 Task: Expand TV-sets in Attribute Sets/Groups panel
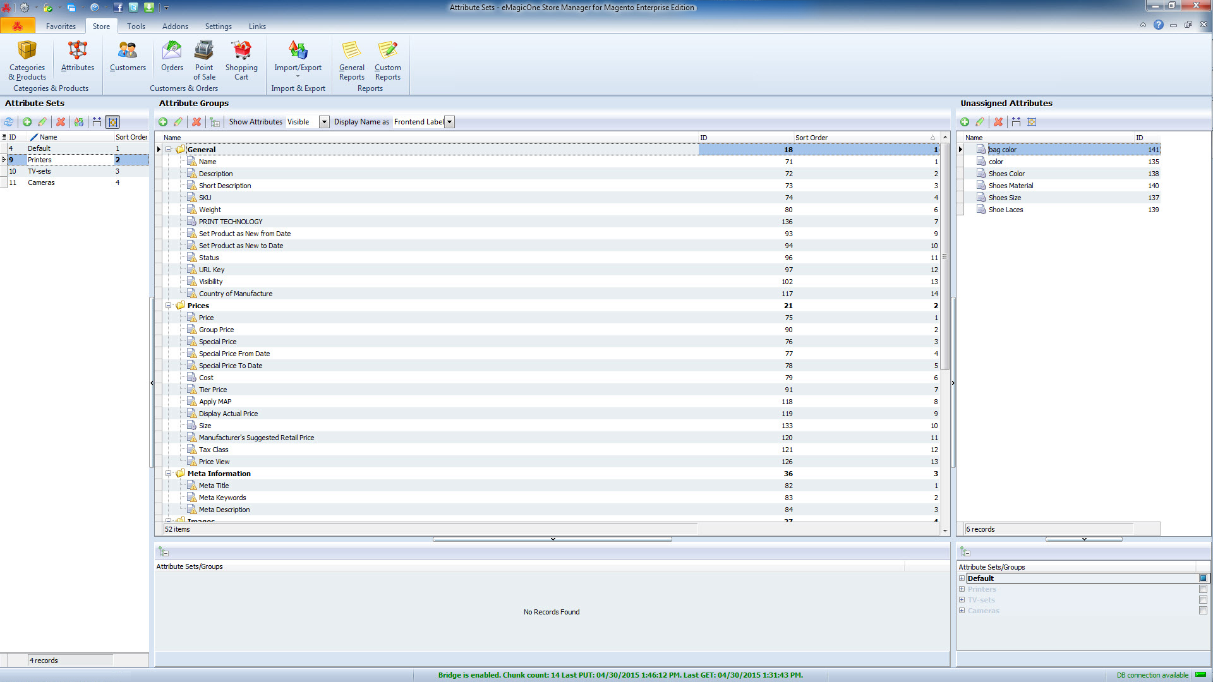[x=962, y=600]
